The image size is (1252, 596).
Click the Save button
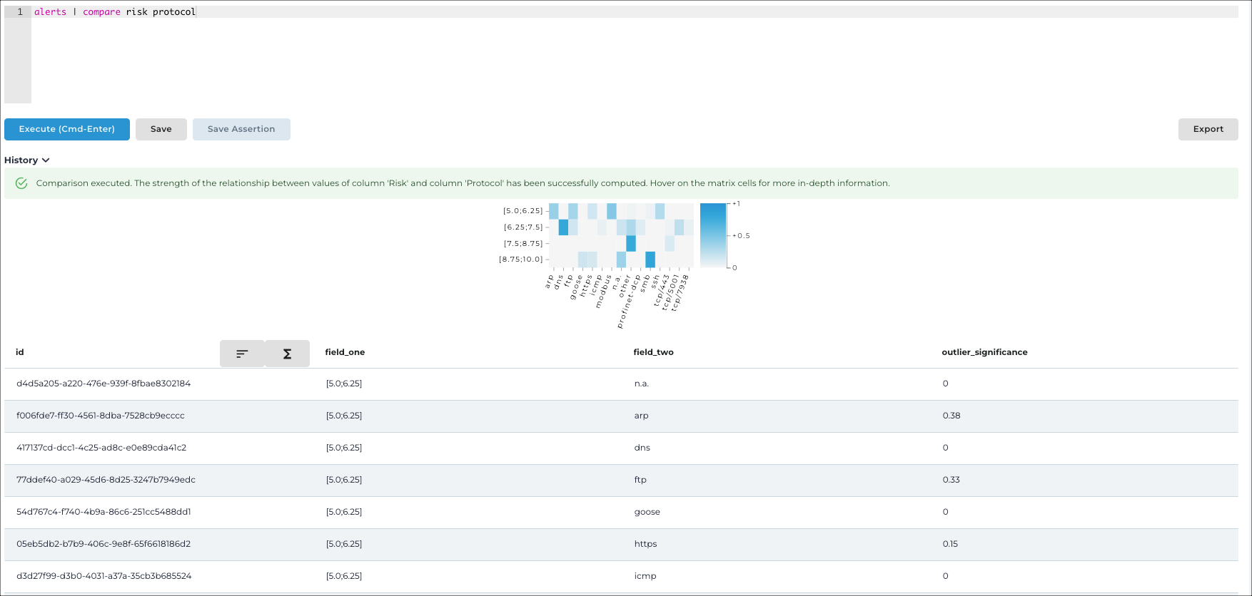coord(161,129)
